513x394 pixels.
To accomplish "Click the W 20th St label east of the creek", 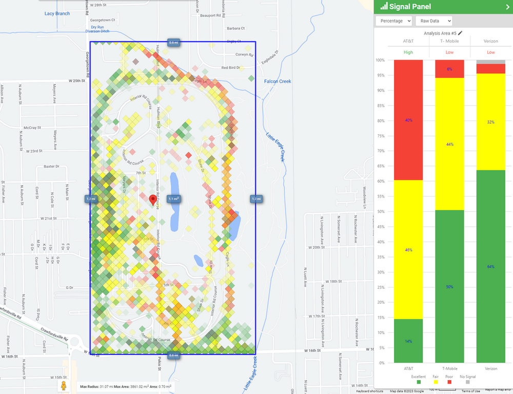I will [317, 247].
